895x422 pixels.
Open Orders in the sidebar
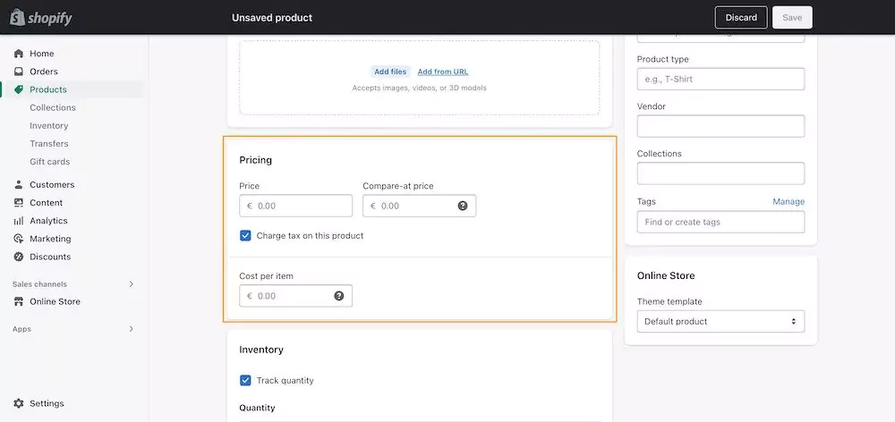click(43, 72)
